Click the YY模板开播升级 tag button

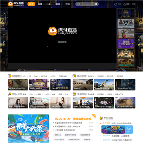pos(74,139)
